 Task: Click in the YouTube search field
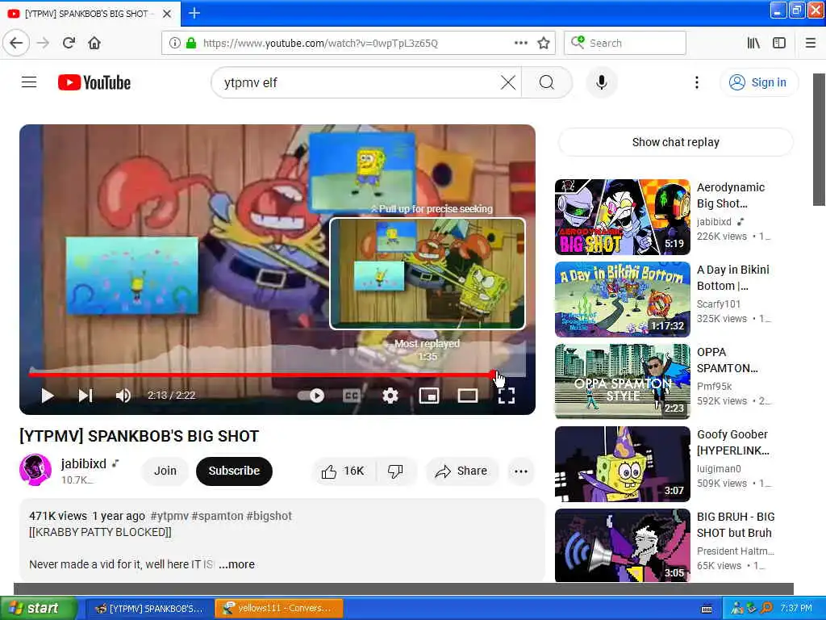[x=358, y=82]
